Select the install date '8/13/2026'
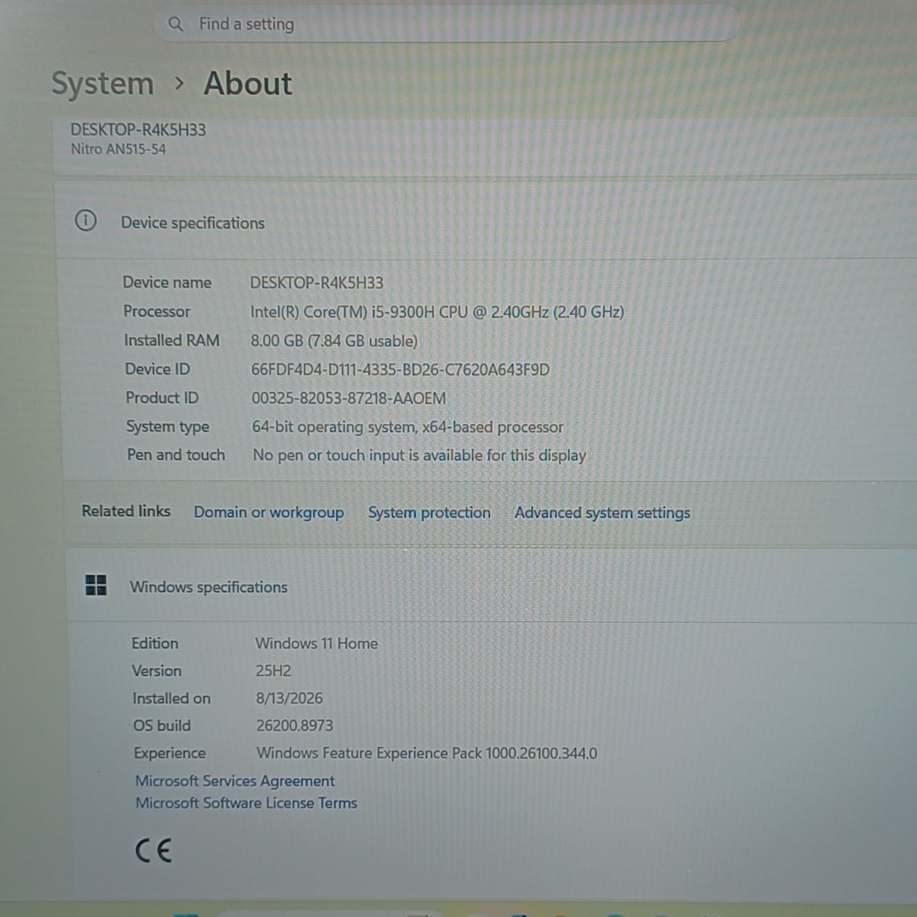 pos(289,699)
